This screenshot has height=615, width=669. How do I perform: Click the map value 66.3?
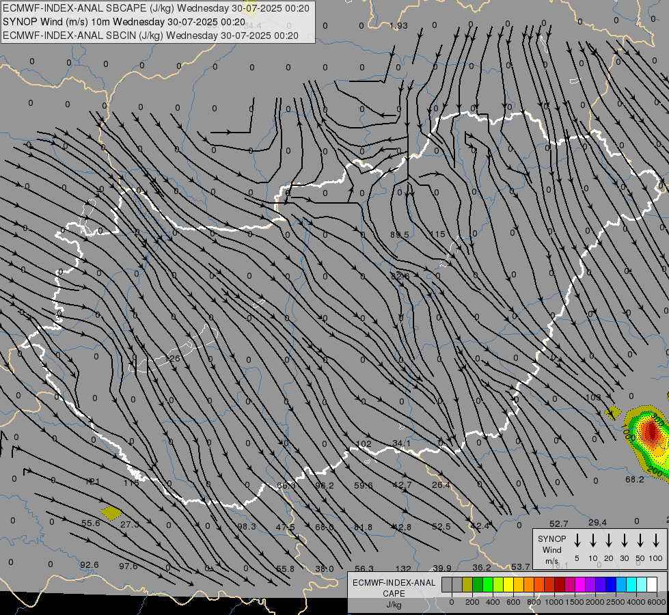click(x=286, y=485)
